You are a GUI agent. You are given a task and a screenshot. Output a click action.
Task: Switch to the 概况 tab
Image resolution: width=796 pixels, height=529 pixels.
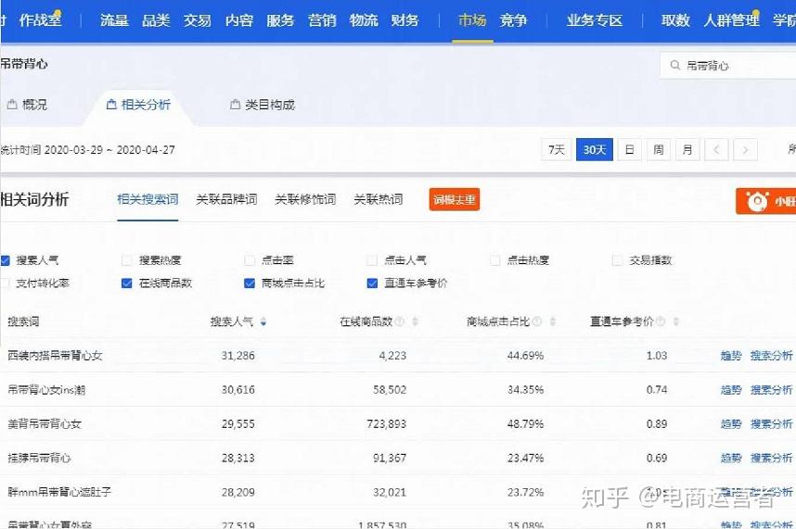(28, 105)
